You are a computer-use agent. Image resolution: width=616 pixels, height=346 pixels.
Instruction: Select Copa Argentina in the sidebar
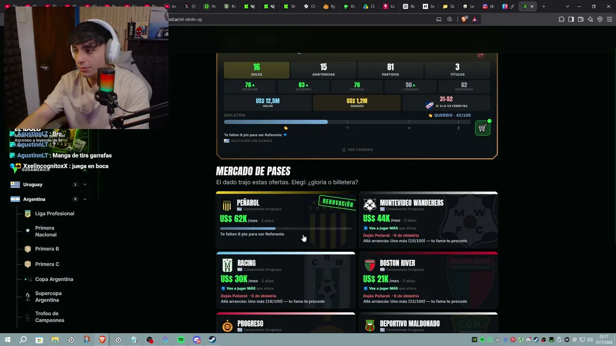click(54, 279)
